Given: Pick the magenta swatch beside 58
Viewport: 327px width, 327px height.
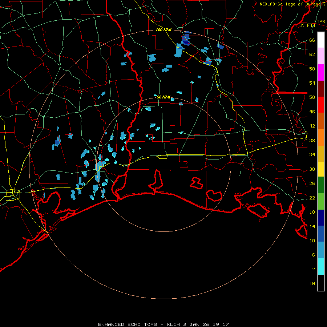Looking at the screenshot, I should click(x=321, y=72).
